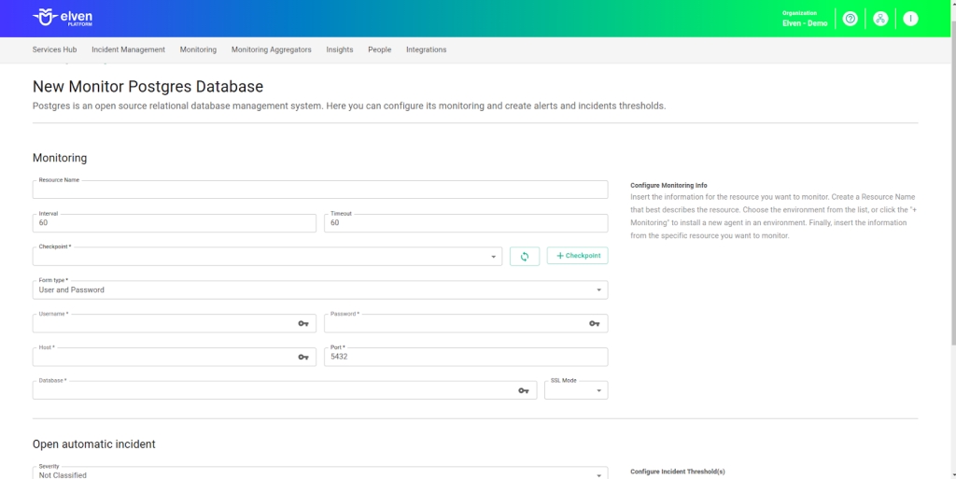Click the key icon in Database field

(524, 390)
